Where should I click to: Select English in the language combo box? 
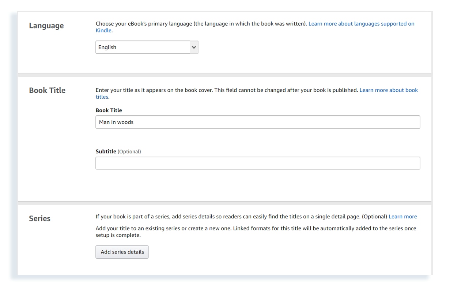pos(146,47)
